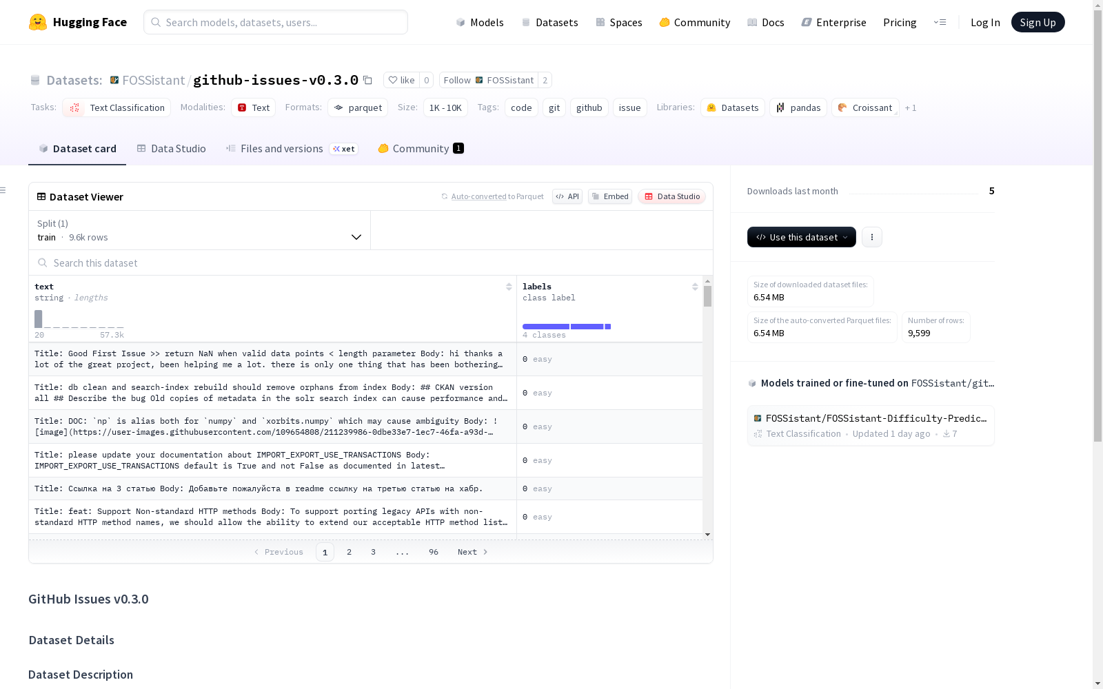Open the FOSSistant-Difficulty-Predic... model card
The width and height of the screenshot is (1103, 689).
pos(871,426)
